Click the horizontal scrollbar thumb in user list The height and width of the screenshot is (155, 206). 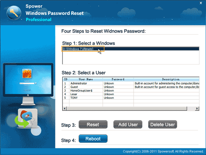pyautogui.click(x=127, y=108)
